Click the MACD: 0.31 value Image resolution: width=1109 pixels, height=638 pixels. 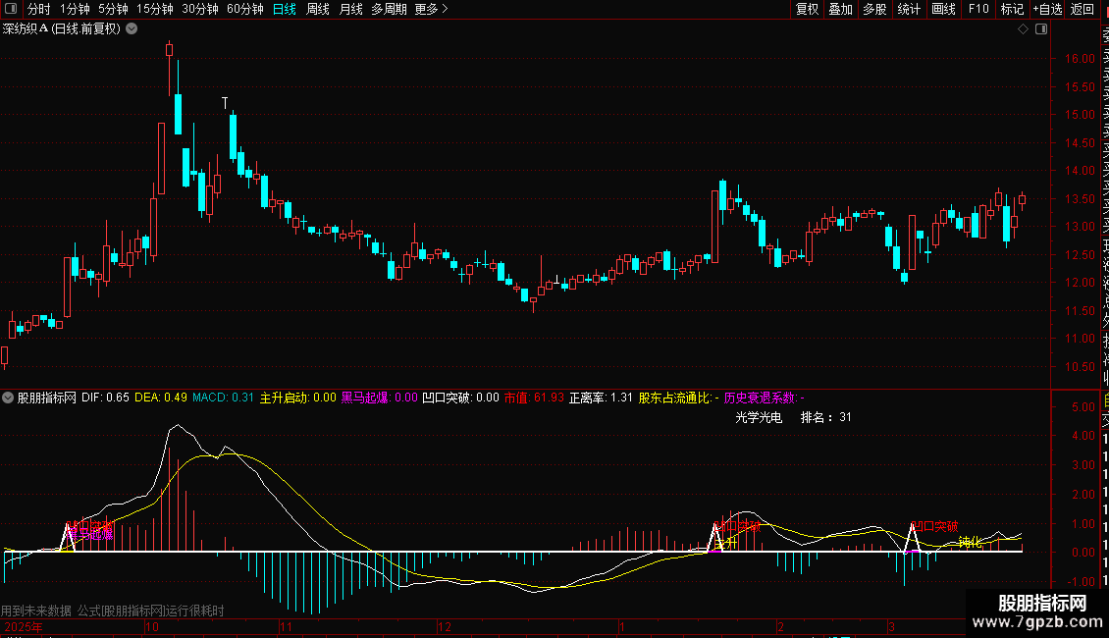pyautogui.click(x=223, y=398)
